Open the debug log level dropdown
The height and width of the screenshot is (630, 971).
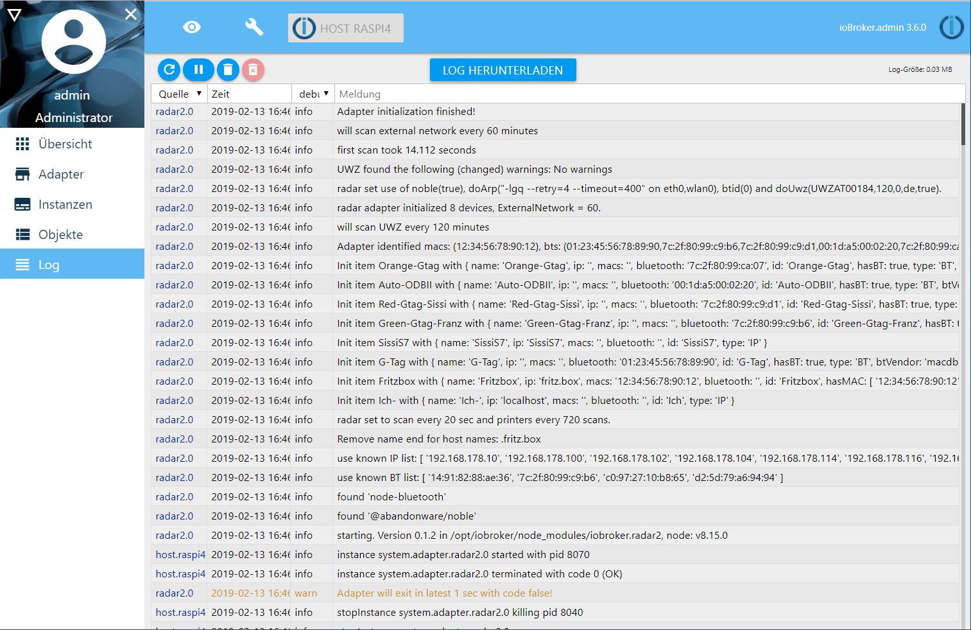[313, 94]
